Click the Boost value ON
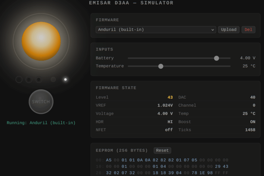This screenshot has width=264, height=176. 253,122
